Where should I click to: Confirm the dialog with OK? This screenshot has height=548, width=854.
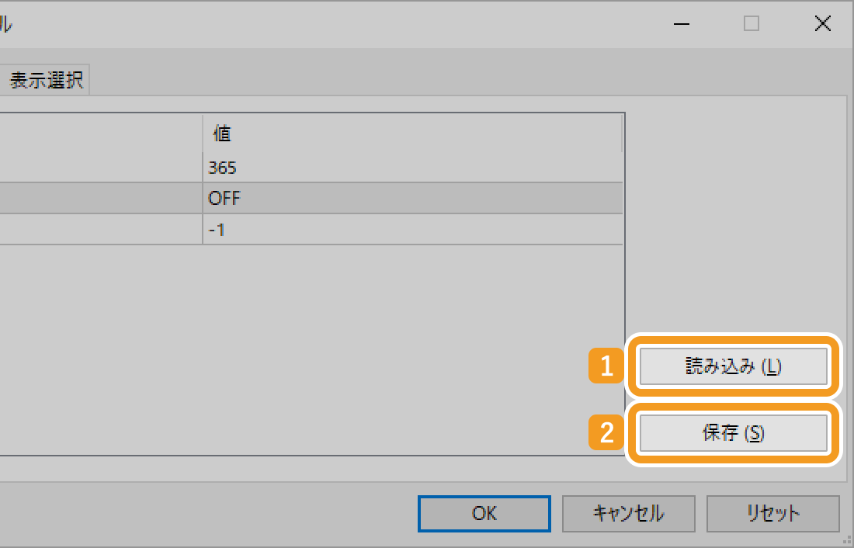tap(484, 513)
